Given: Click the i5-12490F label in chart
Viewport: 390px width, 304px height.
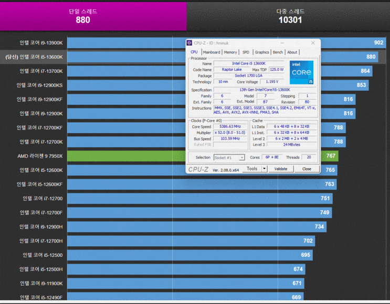Looking at the screenshot, I should (x=41, y=298).
